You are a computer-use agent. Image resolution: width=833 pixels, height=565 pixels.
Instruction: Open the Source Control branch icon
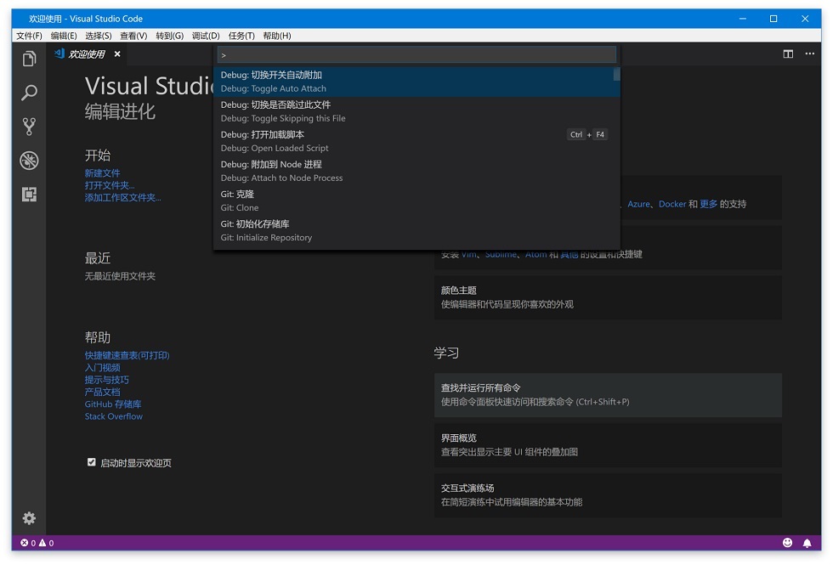pyautogui.click(x=29, y=127)
